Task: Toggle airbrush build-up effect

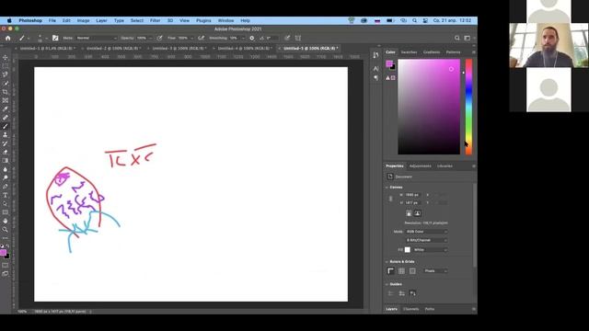Action: 201,38
